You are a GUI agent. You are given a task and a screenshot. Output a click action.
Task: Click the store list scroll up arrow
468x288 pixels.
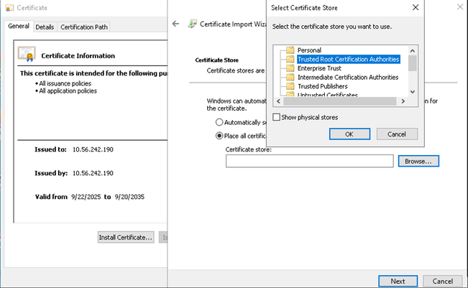coord(413,50)
